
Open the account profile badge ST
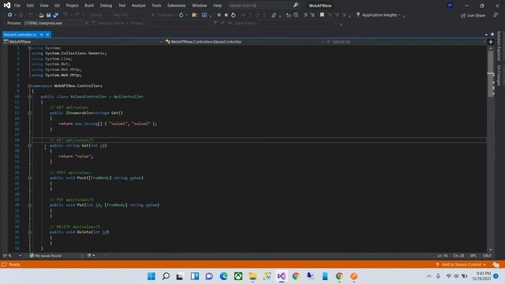[450, 6]
